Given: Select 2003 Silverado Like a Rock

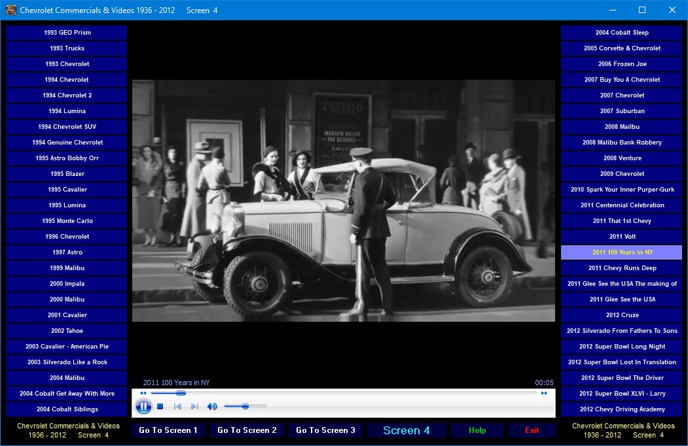Looking at the screenshot, I should (67, 362).
